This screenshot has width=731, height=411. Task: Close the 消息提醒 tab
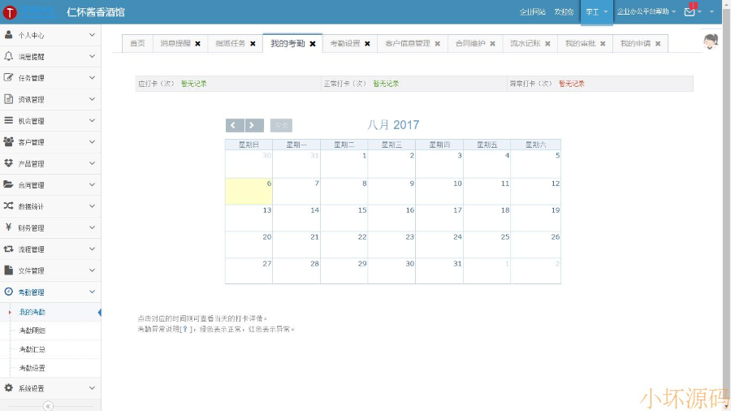(197, 44)
